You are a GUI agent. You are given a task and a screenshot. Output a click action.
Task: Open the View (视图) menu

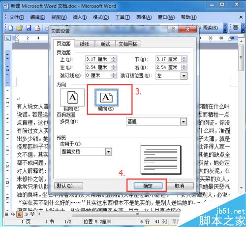(59, 17)
